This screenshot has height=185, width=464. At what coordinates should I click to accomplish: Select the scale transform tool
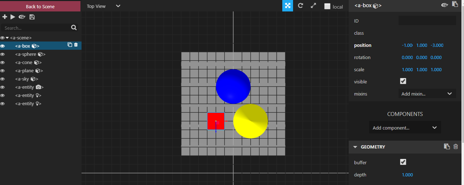point(313,6)
